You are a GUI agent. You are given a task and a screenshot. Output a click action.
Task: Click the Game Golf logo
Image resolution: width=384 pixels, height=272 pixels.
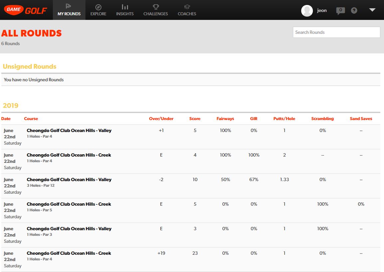coord(25,10)
